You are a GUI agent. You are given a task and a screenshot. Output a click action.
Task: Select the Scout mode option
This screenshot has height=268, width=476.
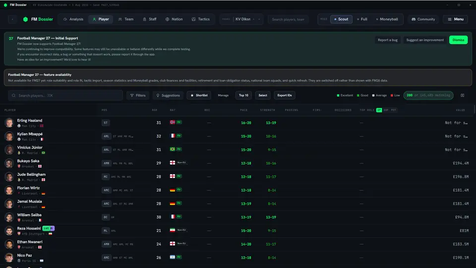[x=341, y=19]
